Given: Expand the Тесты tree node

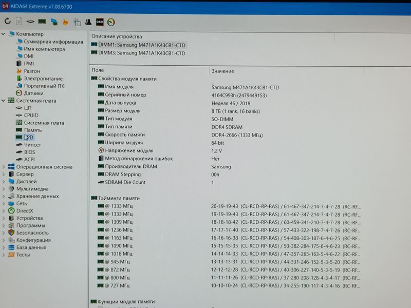Looking at the screenshot, I should coord(4,255).
